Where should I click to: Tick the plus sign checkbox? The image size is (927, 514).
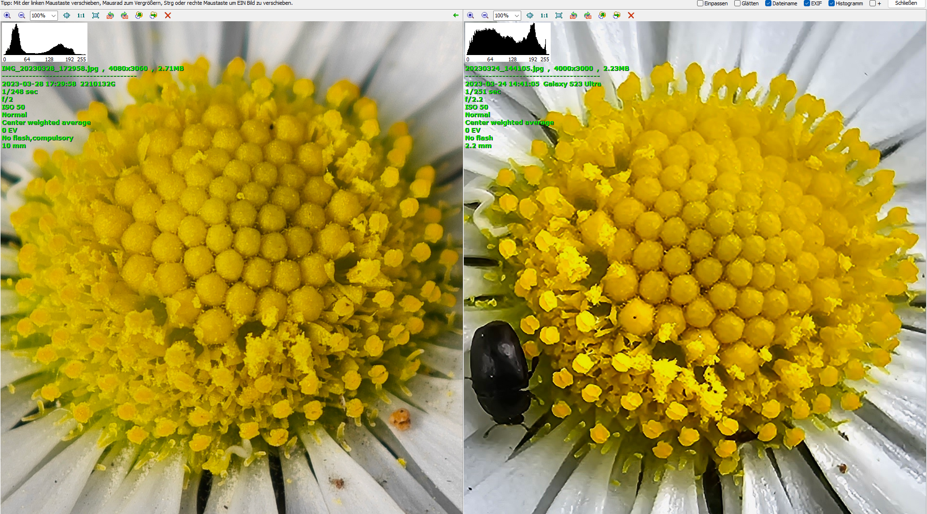tap(872, 3)
